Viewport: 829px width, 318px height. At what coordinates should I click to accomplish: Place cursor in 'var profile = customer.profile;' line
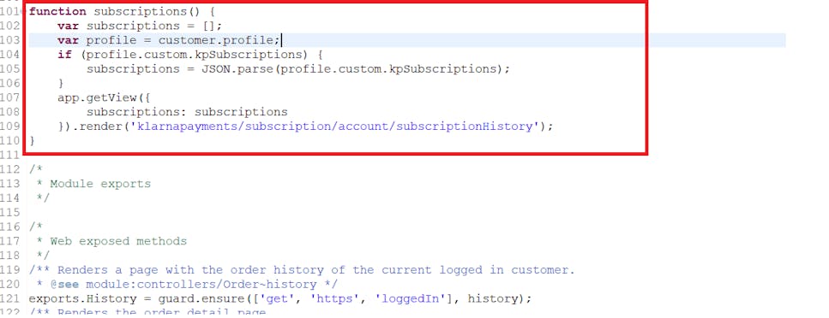[x=169, y=40]
